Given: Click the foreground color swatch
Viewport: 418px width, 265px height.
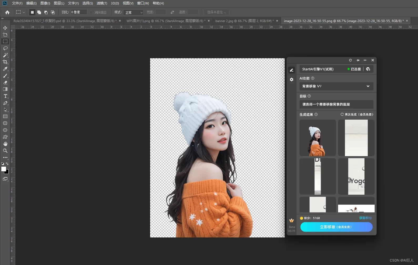Looking at the screenshot, I should [x=3, y=169].
